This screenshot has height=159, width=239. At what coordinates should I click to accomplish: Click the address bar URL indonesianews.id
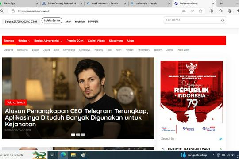coord(34,11)
